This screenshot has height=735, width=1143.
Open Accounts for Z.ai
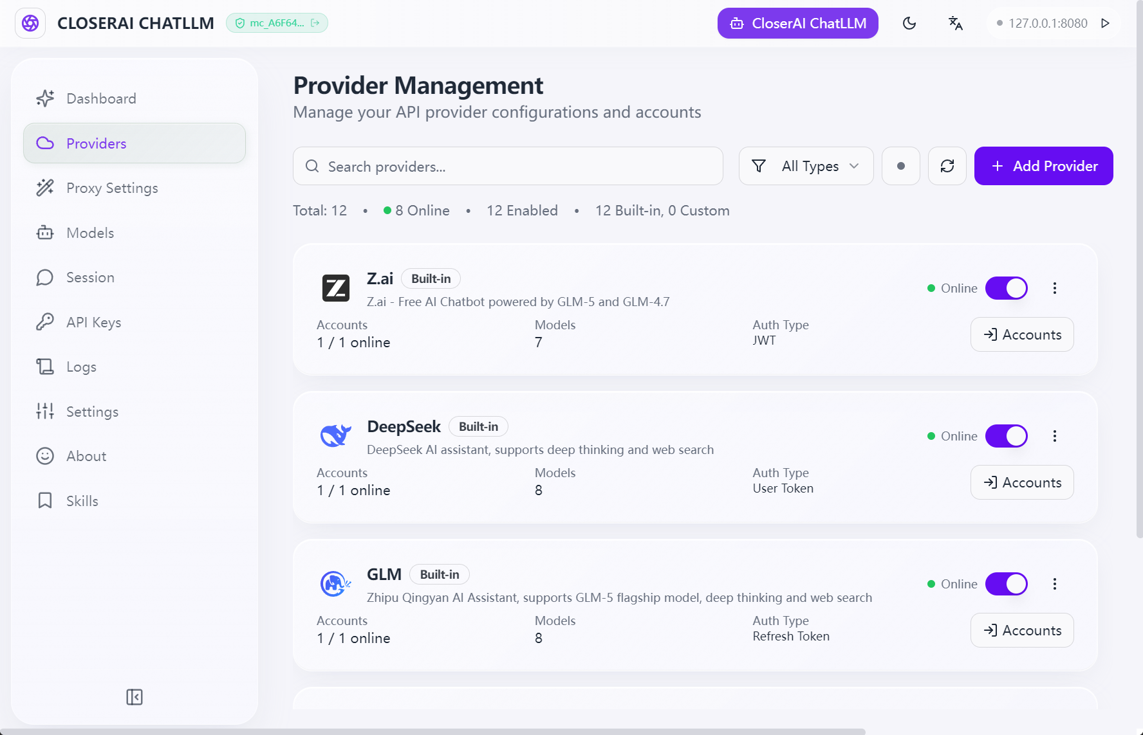tap(1022, 334)
